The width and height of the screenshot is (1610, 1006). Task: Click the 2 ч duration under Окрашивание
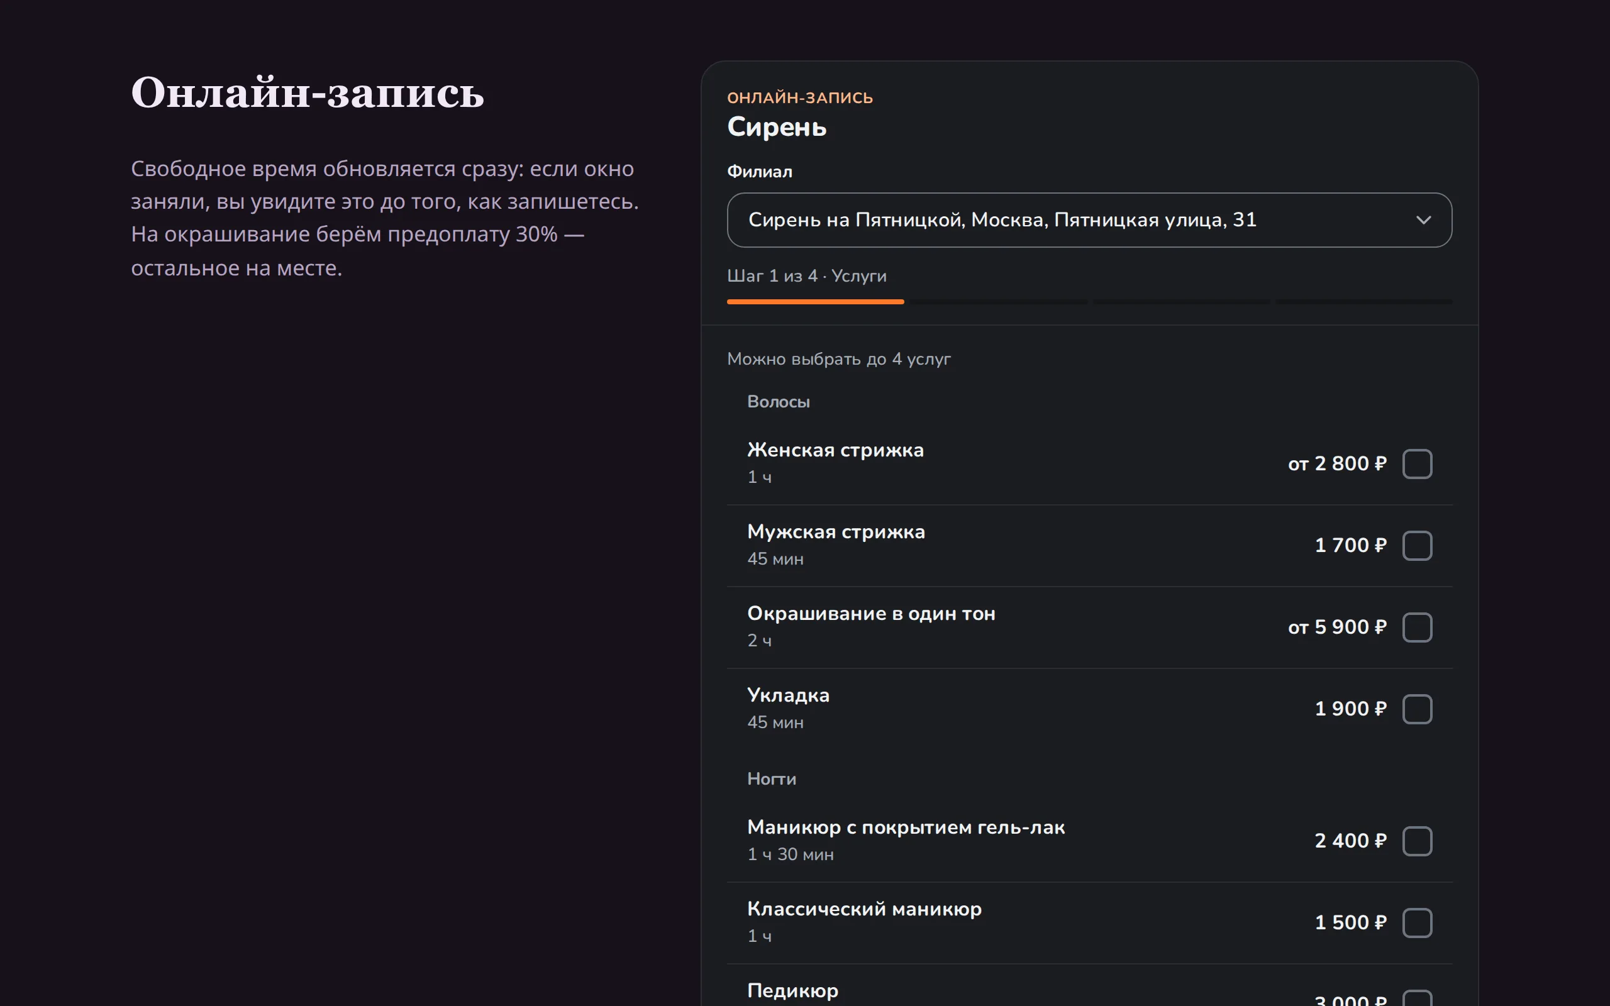(760, 641)
